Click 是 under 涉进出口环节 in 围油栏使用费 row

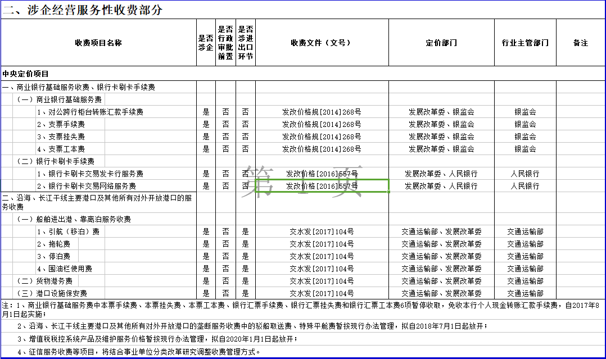(246, 269)
